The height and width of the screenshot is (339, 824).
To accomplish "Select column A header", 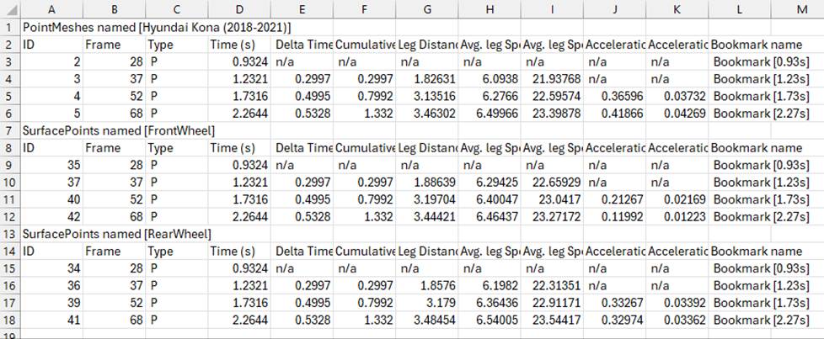I will pyautogui.click(x=51, y=9).
